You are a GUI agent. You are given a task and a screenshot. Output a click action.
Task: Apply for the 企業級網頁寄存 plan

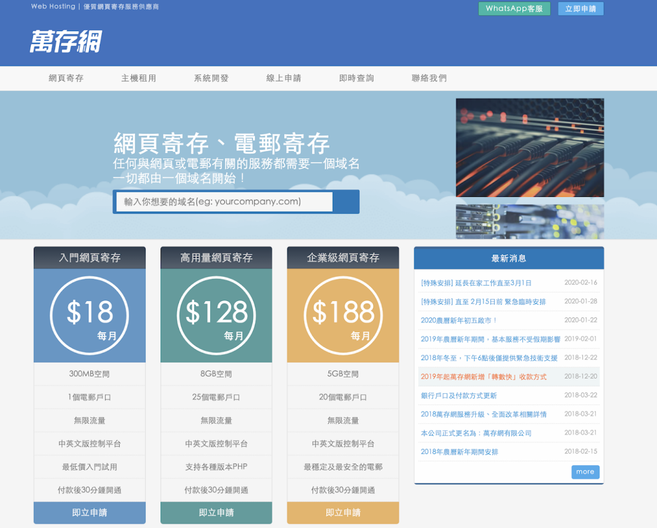[343, 513]
